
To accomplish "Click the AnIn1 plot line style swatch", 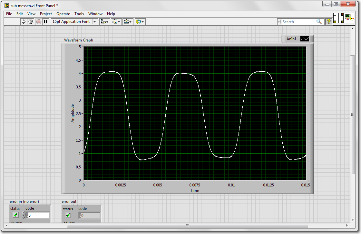I will 305,39.
